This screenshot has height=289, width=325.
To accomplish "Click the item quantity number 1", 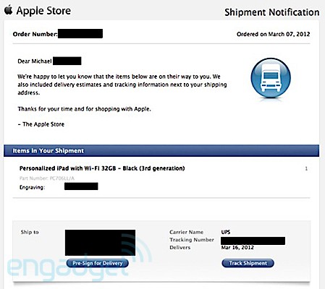I will (306, 168).
